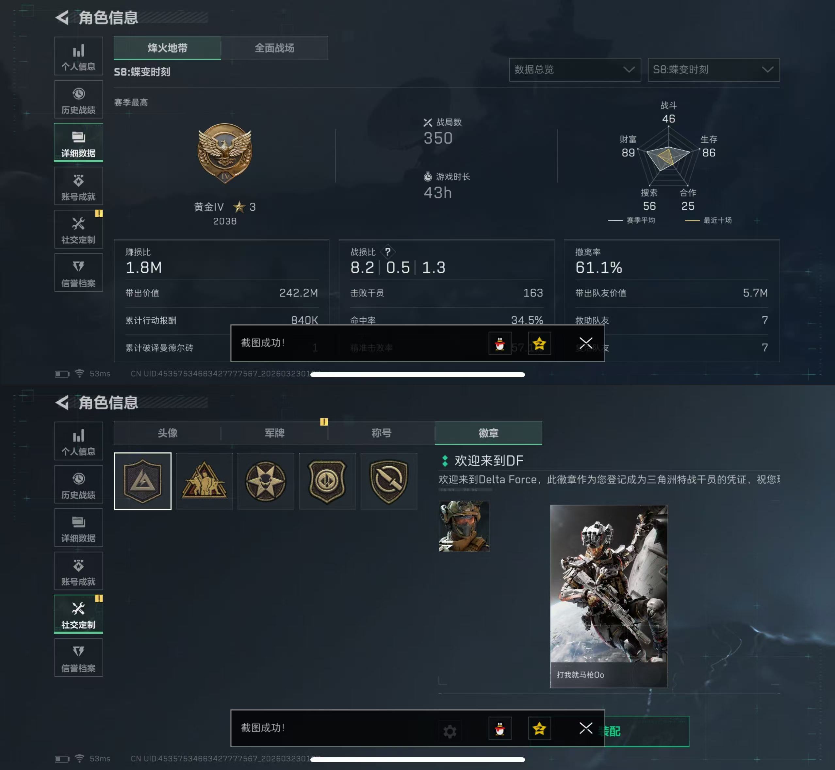This screenshot has height=770, width=835.
Task: Click the back arrow beside top 角色信息
Action: click(62, 18)
